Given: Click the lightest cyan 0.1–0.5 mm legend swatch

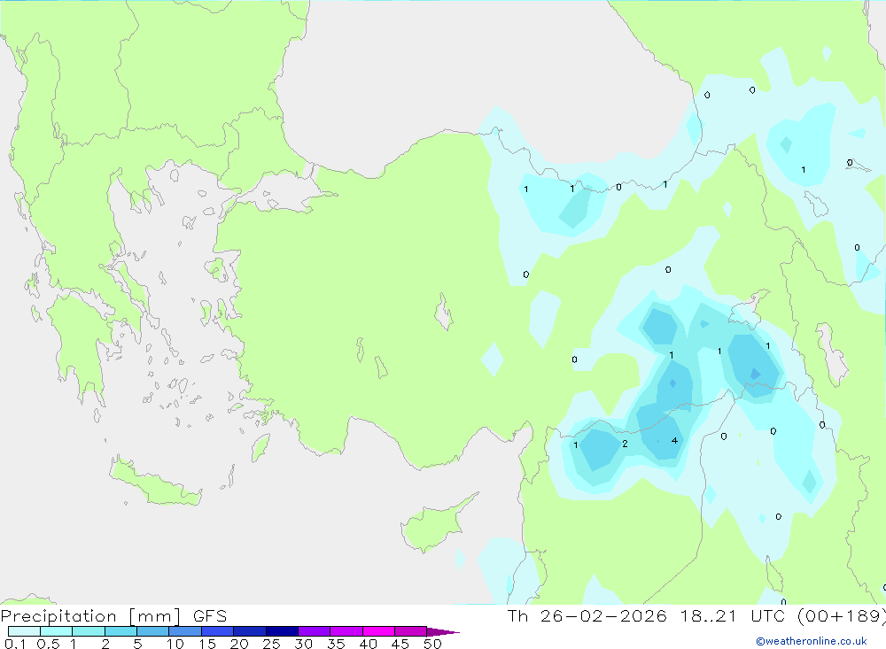Looking at the screenshot, I should [x=24, y=631].
